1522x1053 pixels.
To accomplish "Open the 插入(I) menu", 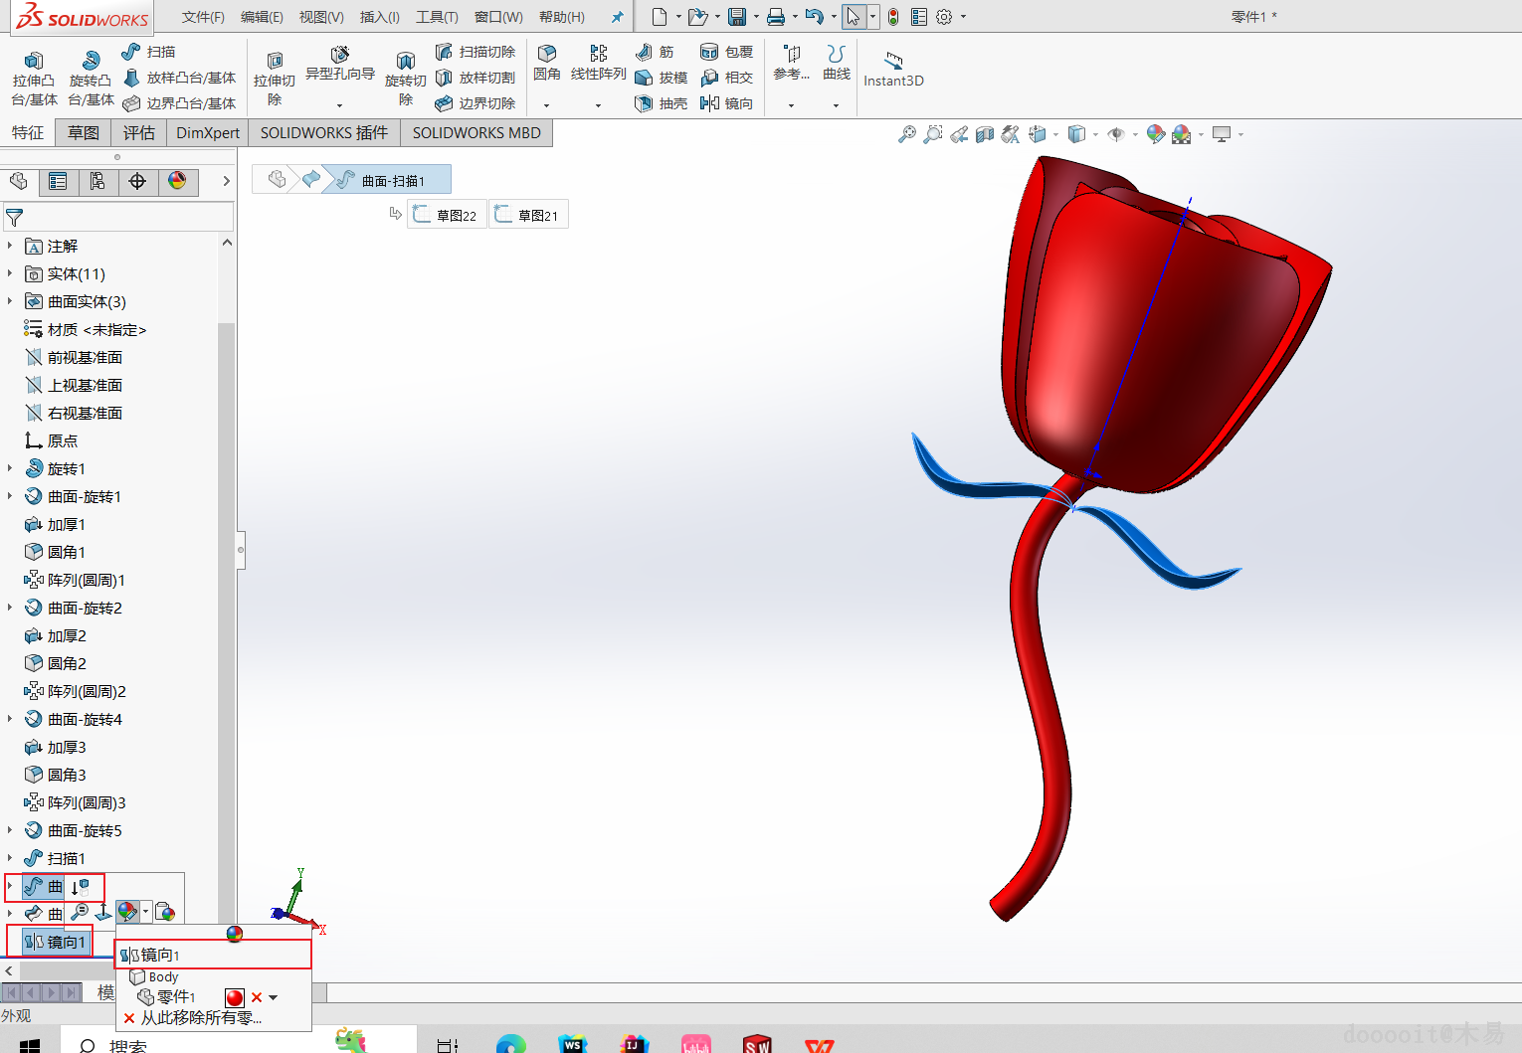I will click(379, 17).
